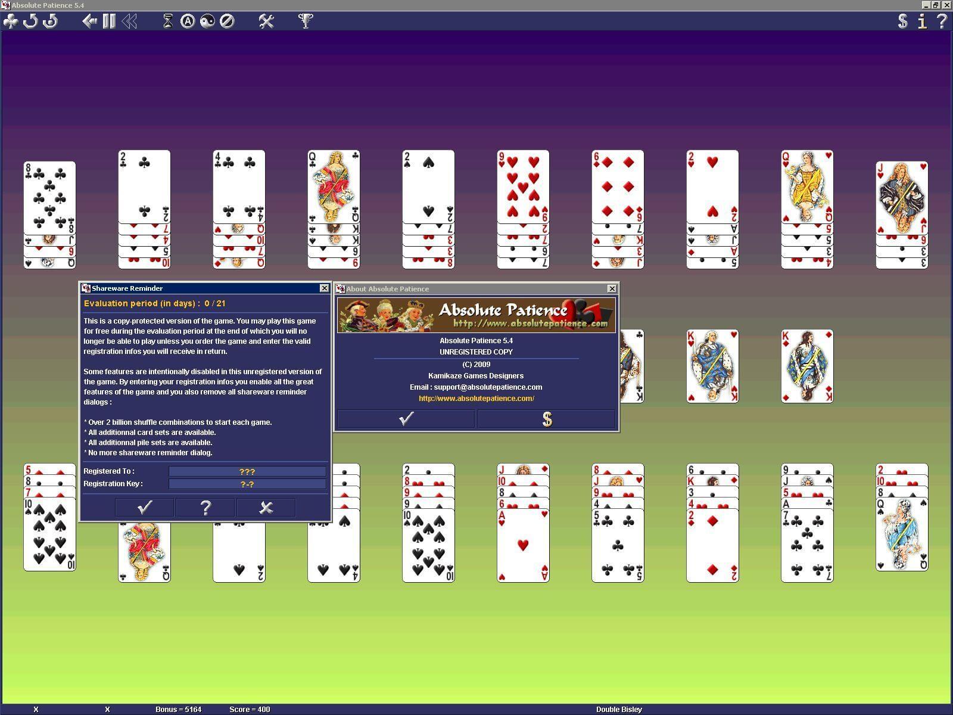Select the 8 of clubs top-row card
This screenshot has height=715, width=953.
[49, 198]
